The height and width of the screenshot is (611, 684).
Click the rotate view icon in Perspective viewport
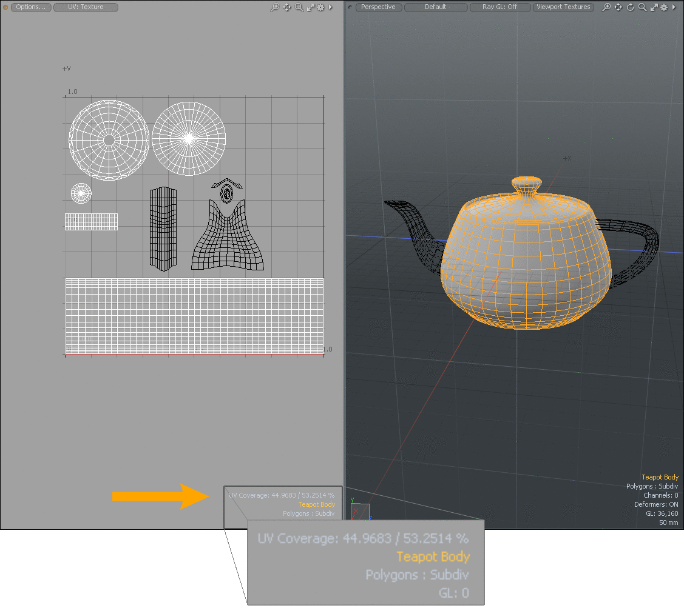pyautogui.click(x=631, y=7)
